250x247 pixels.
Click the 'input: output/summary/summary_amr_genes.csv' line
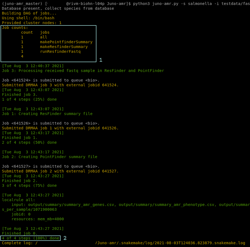click(x=131, y=205)
